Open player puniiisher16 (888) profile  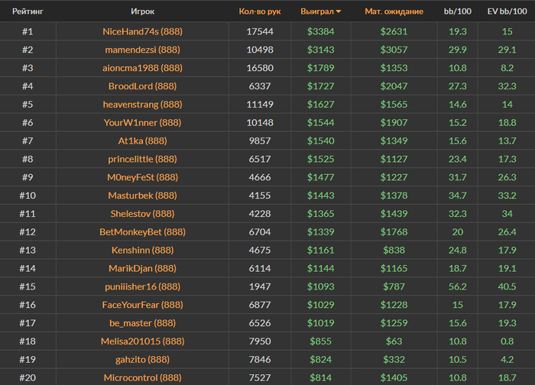(143, 286)
